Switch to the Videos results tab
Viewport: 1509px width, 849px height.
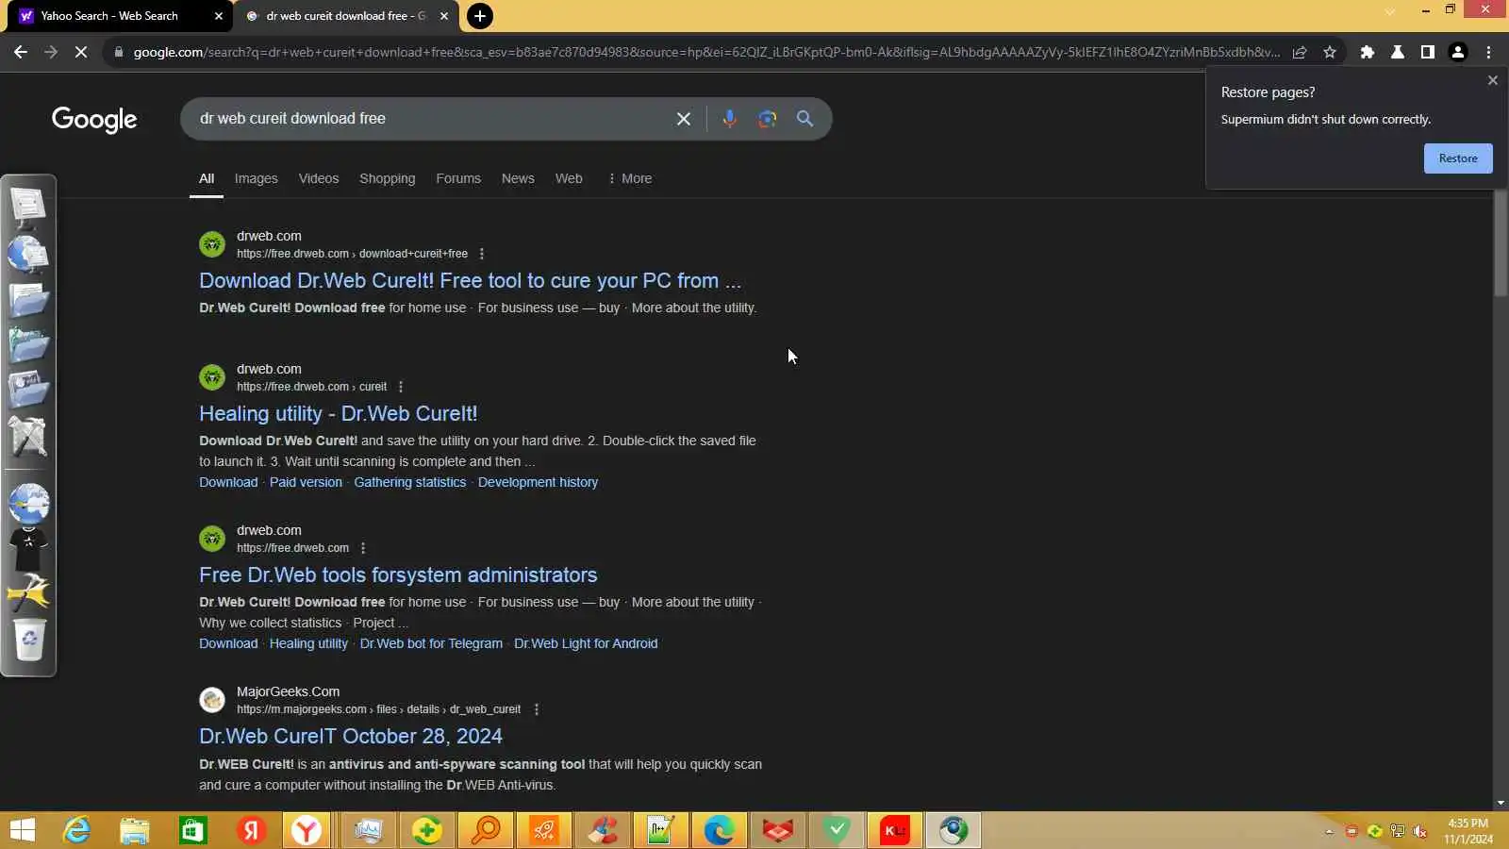pos(319,178)
